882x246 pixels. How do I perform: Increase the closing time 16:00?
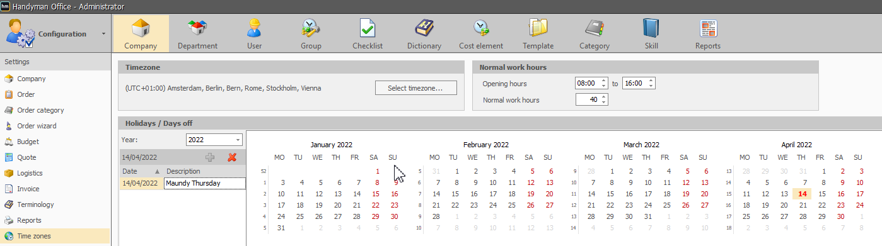(x=651, y=81)
